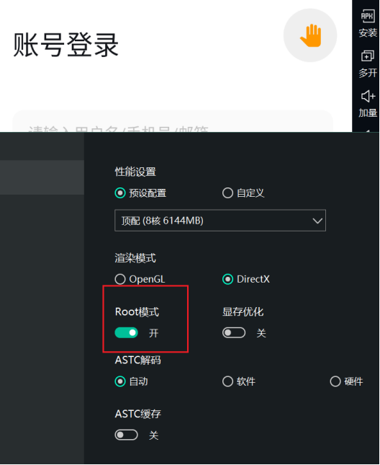Select the 自定义 radio button
Image resolution: width=380 pixels, height=465 pixels.
pyautogui.click(x=227, y=193)
